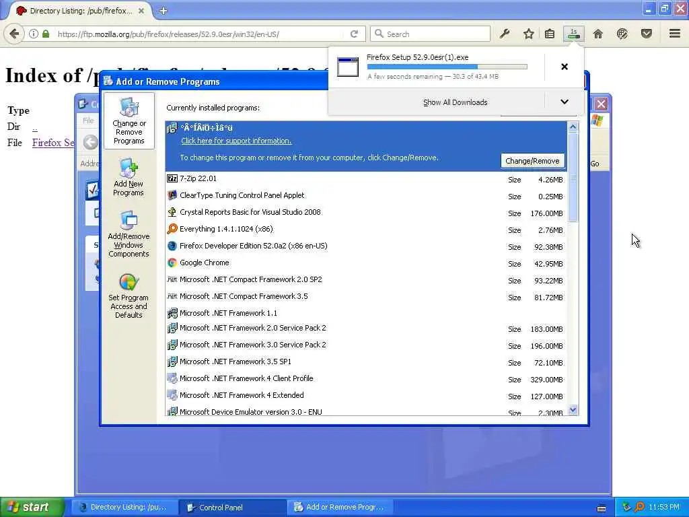Switch to Control Panel taskbar item
The width and height of the screenshot is (689, 517).
coord(233,508)
